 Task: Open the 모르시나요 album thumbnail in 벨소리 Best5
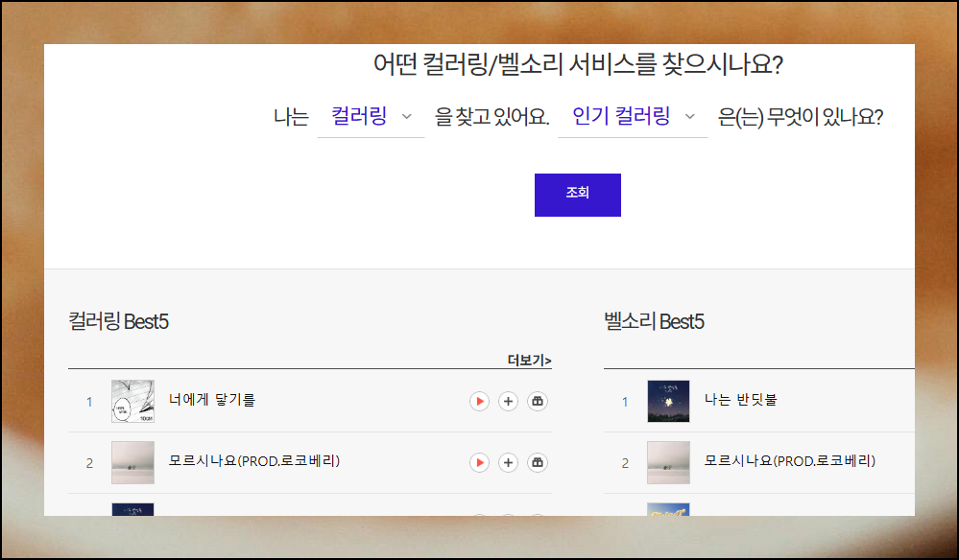tap(668, 462)
